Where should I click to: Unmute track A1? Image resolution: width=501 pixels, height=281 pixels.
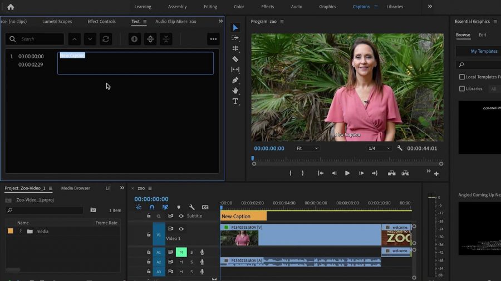[x=181, y=252]
